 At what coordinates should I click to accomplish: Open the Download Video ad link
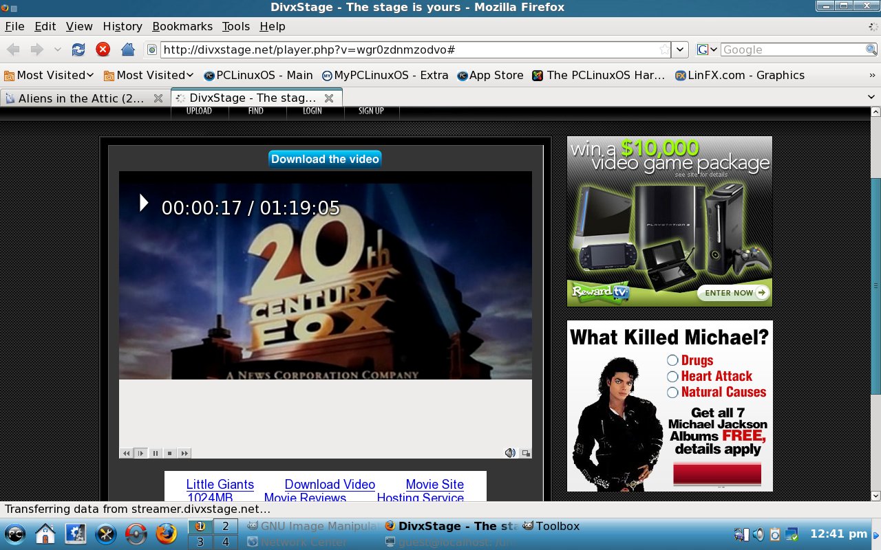pos(330,484)
